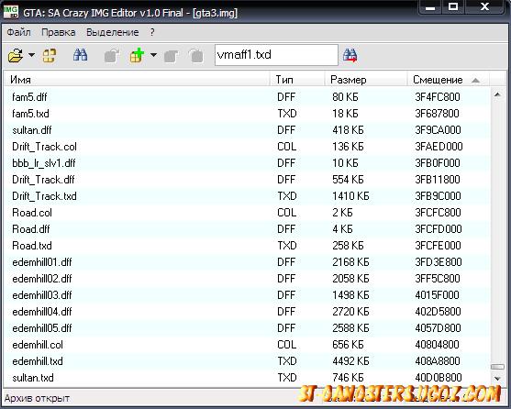Sort by the Смещение column header
Viewport: 511px width, 409px height.
(448, 80)
